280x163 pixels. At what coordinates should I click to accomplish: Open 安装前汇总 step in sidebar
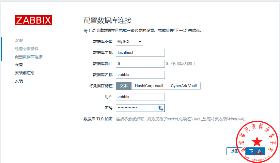tap(25, 73)
